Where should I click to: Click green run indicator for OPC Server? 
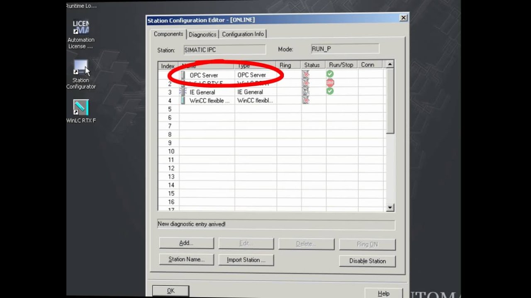(x=330, y=74)
